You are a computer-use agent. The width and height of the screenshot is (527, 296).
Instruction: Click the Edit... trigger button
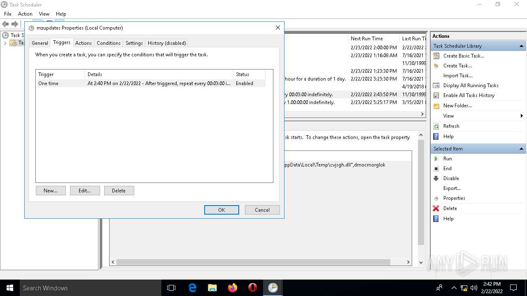point(85,191)
